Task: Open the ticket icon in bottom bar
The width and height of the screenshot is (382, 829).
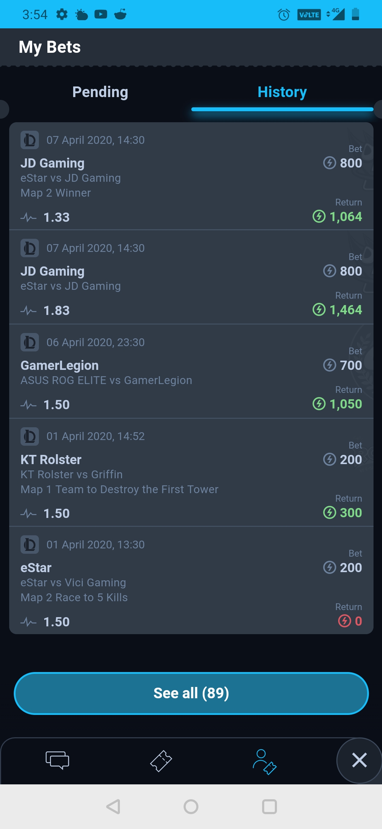Action: tap(161, 761)
